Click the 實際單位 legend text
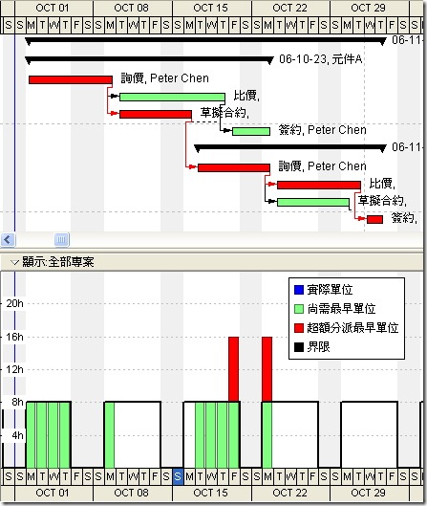Viewport: 427px width, 506px height. [330, 290]
